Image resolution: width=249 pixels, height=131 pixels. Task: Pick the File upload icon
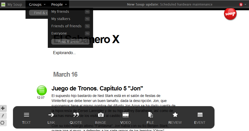coord(150,118)
